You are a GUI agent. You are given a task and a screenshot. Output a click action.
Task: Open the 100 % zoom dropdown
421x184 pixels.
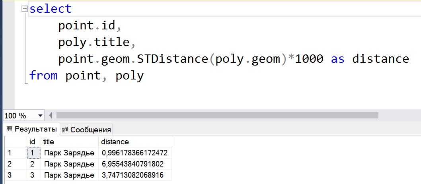click(x=40, y=116)
